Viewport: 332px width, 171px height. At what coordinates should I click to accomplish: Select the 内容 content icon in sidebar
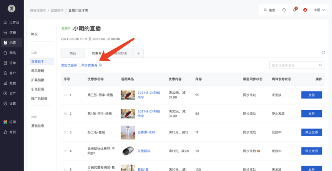5,43
